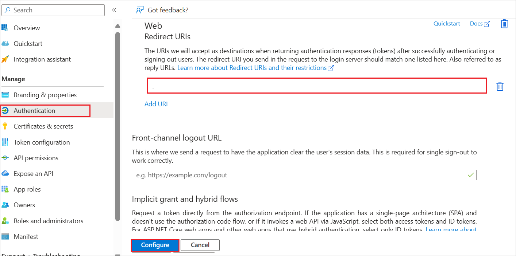Click the sidebar scrollbar up arrow

[x=118, y=26]
